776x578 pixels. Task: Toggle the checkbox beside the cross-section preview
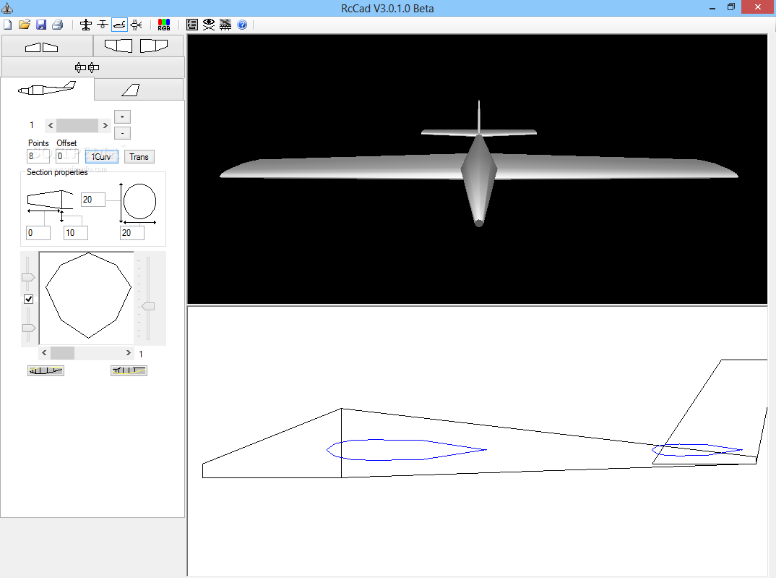(29, 299)
